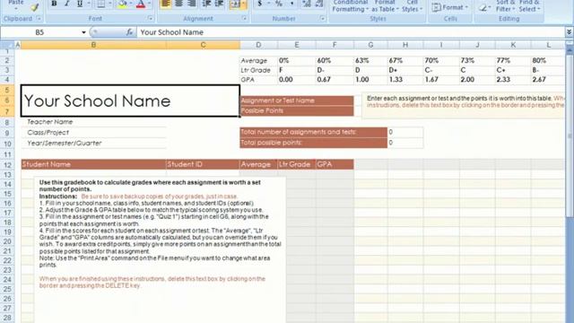This screenshot has width=574, height=323.
Task: Decrease the decimal places
Action: 319,4
